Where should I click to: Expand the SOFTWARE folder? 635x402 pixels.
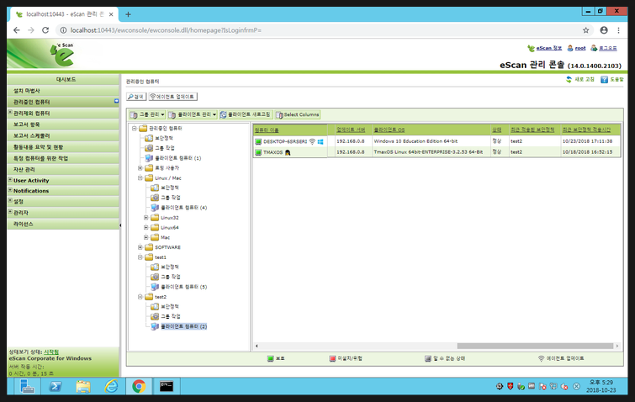coord(140,247)
